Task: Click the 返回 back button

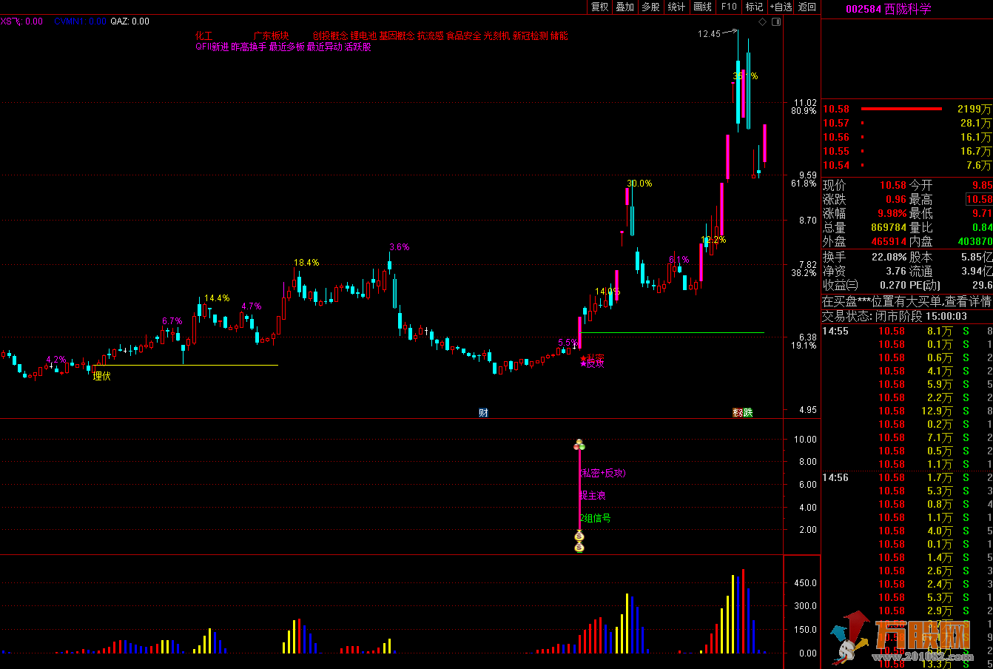Action: click(807, 7)
